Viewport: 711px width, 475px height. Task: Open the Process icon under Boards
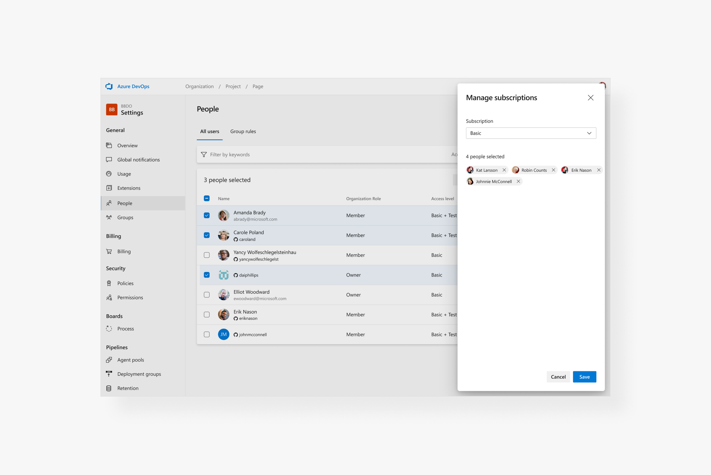(x=109, y=329)
